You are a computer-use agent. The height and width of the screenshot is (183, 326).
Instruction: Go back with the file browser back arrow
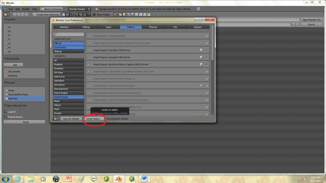(15, 15)
